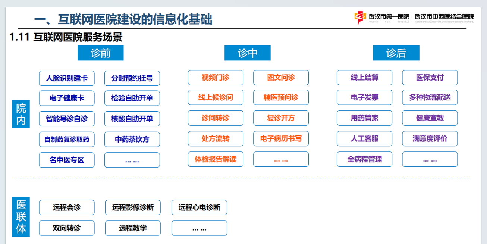Click the 处方流转 box
Image resolution: width=487 pixels, height=244 pixels.
216,139
